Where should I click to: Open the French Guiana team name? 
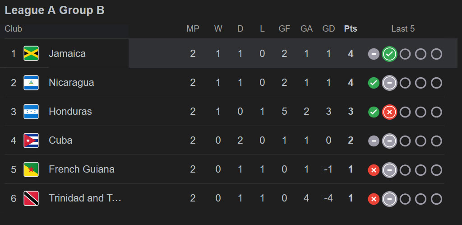coord(82,169)
